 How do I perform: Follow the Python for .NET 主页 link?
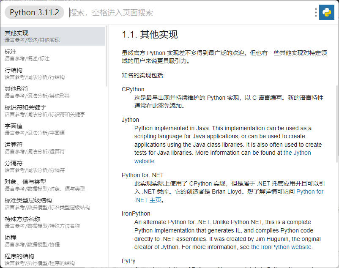tap(310, 191)
